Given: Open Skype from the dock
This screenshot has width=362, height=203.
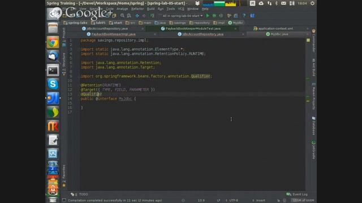Looking at the screenshot, I should click(x=53, y=84).
